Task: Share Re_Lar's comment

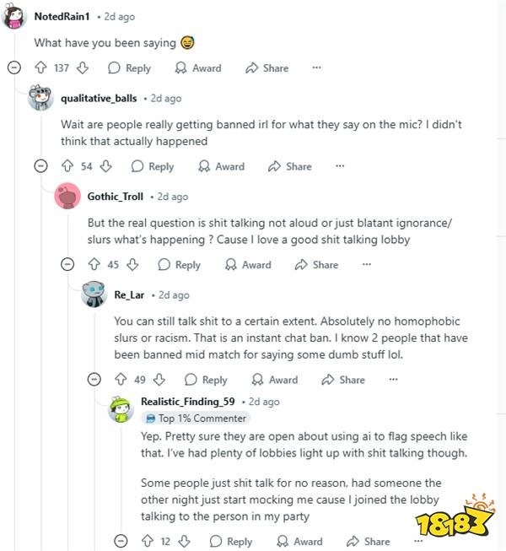Action: (x=343, y=380)
